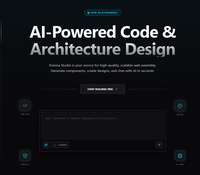Click the "AI CORE" label under the chip
The image size is (200, 175).
coord(180,165)
